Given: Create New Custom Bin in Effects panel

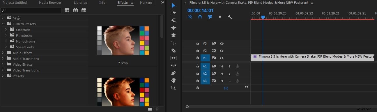Looking at the screenshot, I should coord(150,109).
